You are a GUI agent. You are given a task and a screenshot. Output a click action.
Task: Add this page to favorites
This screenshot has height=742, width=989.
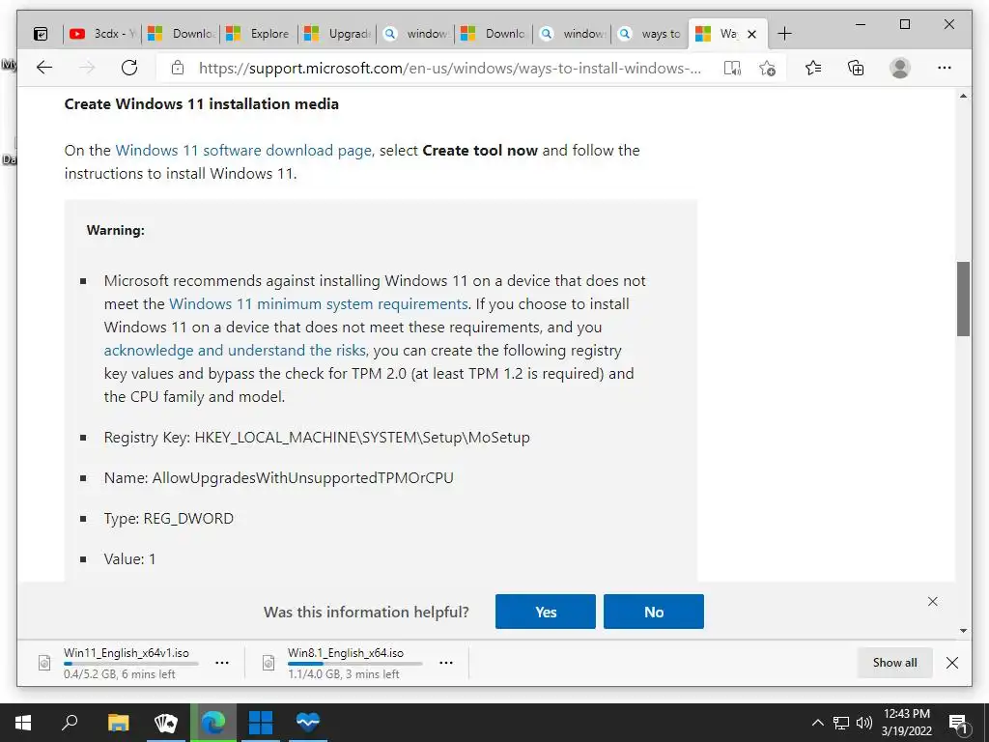(x=767, y=68)
